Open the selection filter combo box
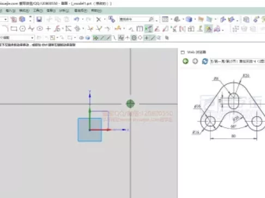This screenshot has width=265, height=198. click(17, 38)
